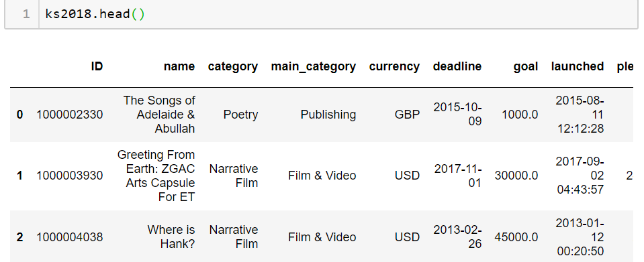Click row index 0 label
This screenshot has height=262, width=644.
[19, 115]
